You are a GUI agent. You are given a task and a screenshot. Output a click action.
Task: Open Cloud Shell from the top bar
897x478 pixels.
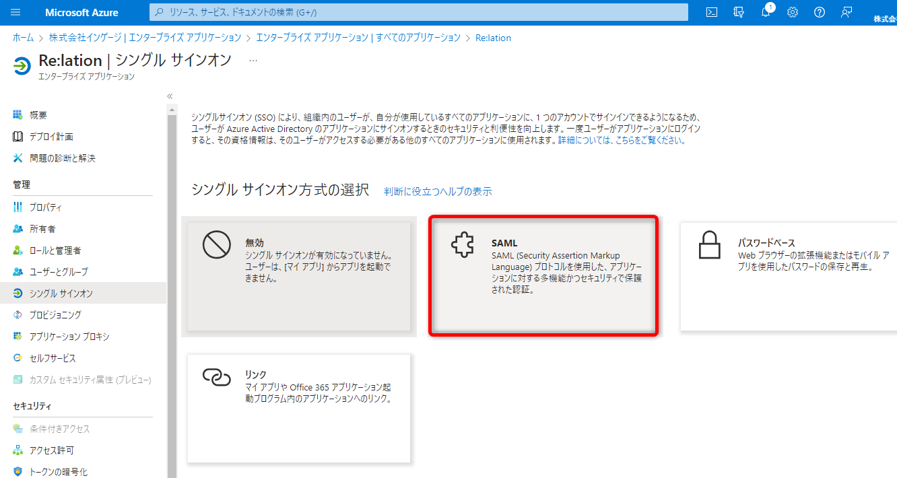(x=711, y=12)
